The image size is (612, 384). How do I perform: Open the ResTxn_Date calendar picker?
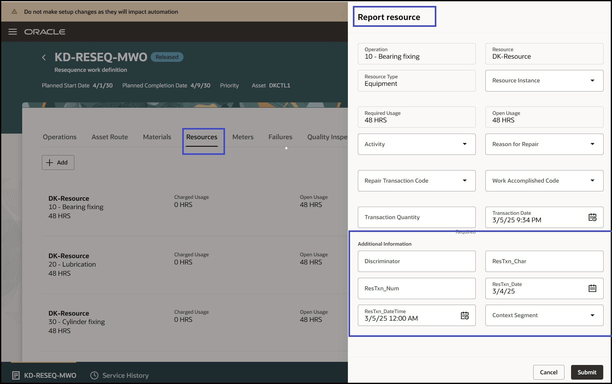click(593, 288)
